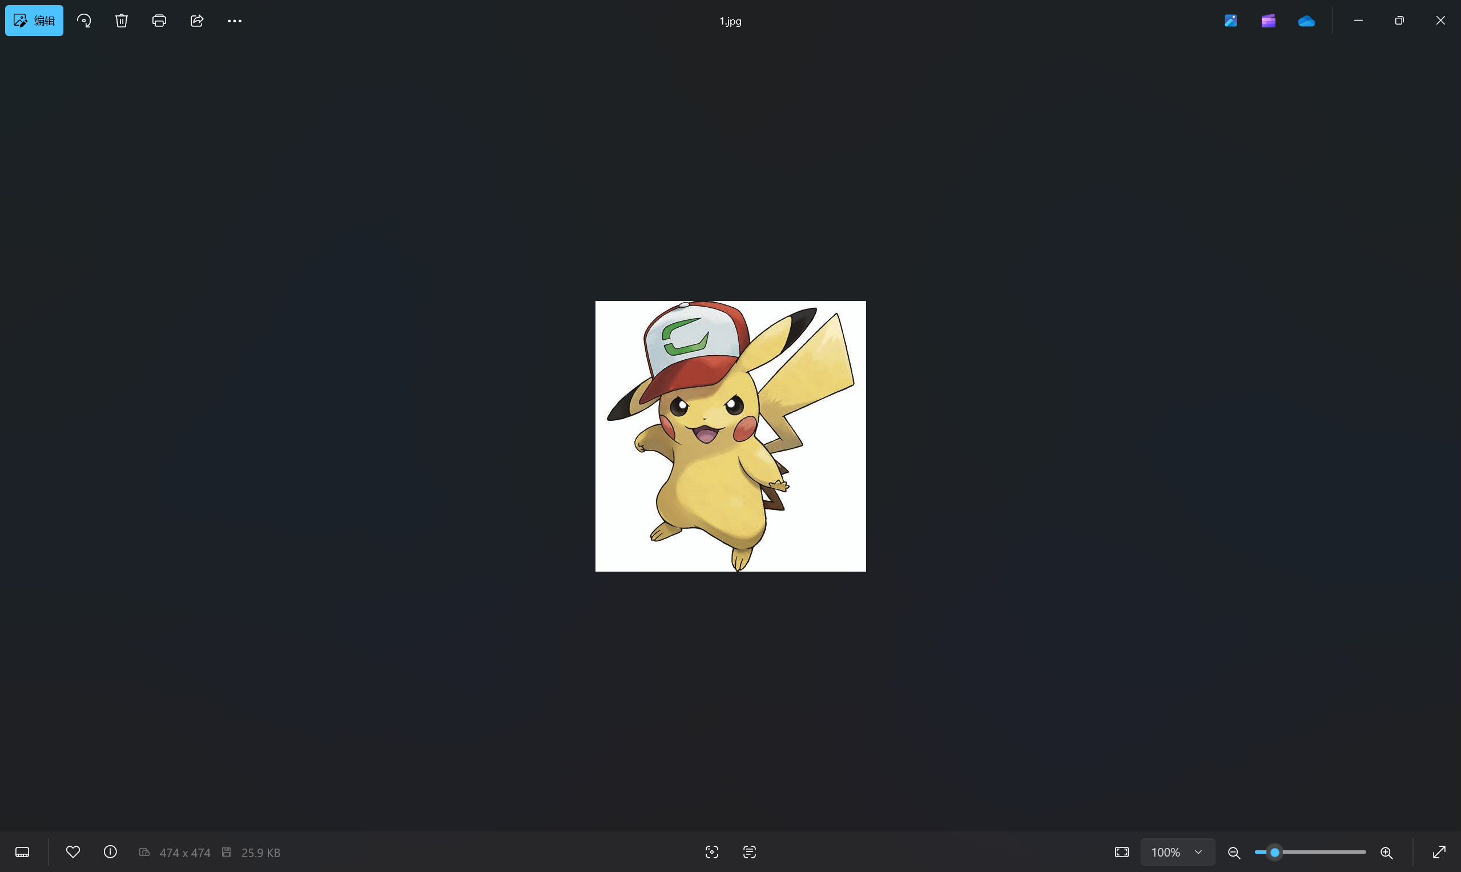Screen dimensions: 1461x872
Task: Zoom out with the minus magnifier
Action: (1234, 853)
